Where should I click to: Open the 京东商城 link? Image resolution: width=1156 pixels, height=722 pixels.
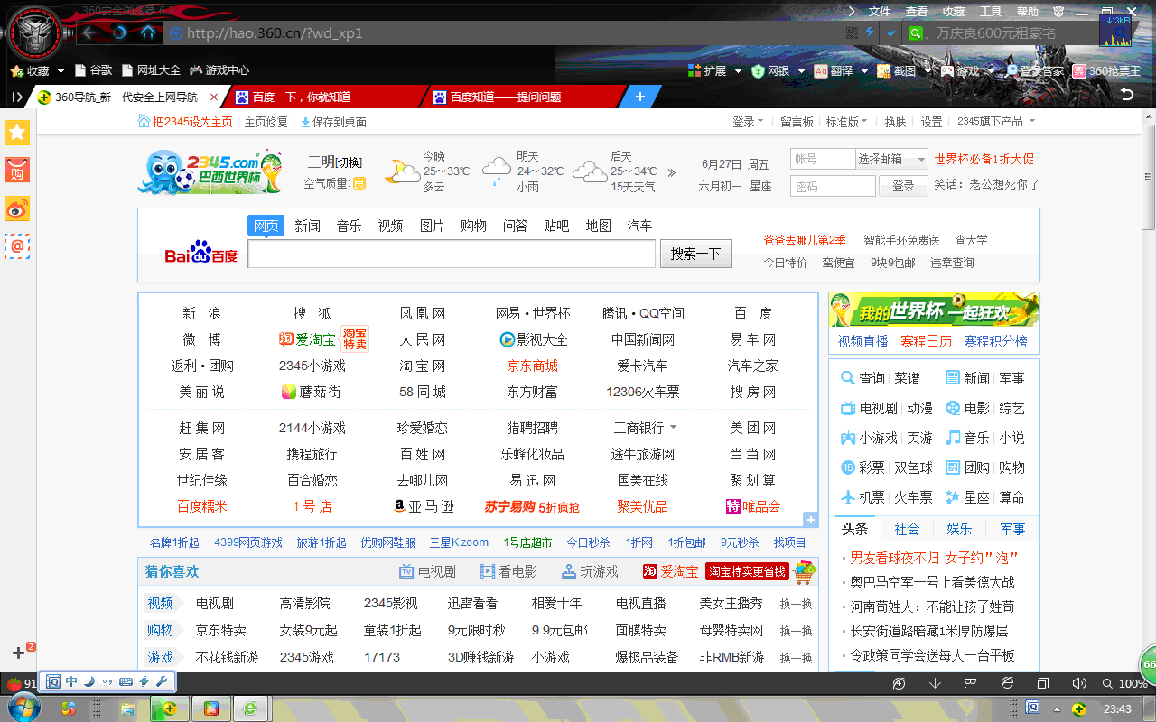[x=533, y=366]
